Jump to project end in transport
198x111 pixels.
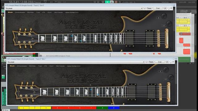[x=98, y=2]
